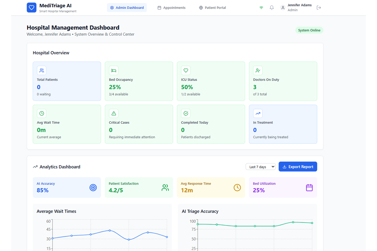This screenshot has width=377, height=251.
Task: Click the ICU Status heart icon
Action: click(186, 70)
